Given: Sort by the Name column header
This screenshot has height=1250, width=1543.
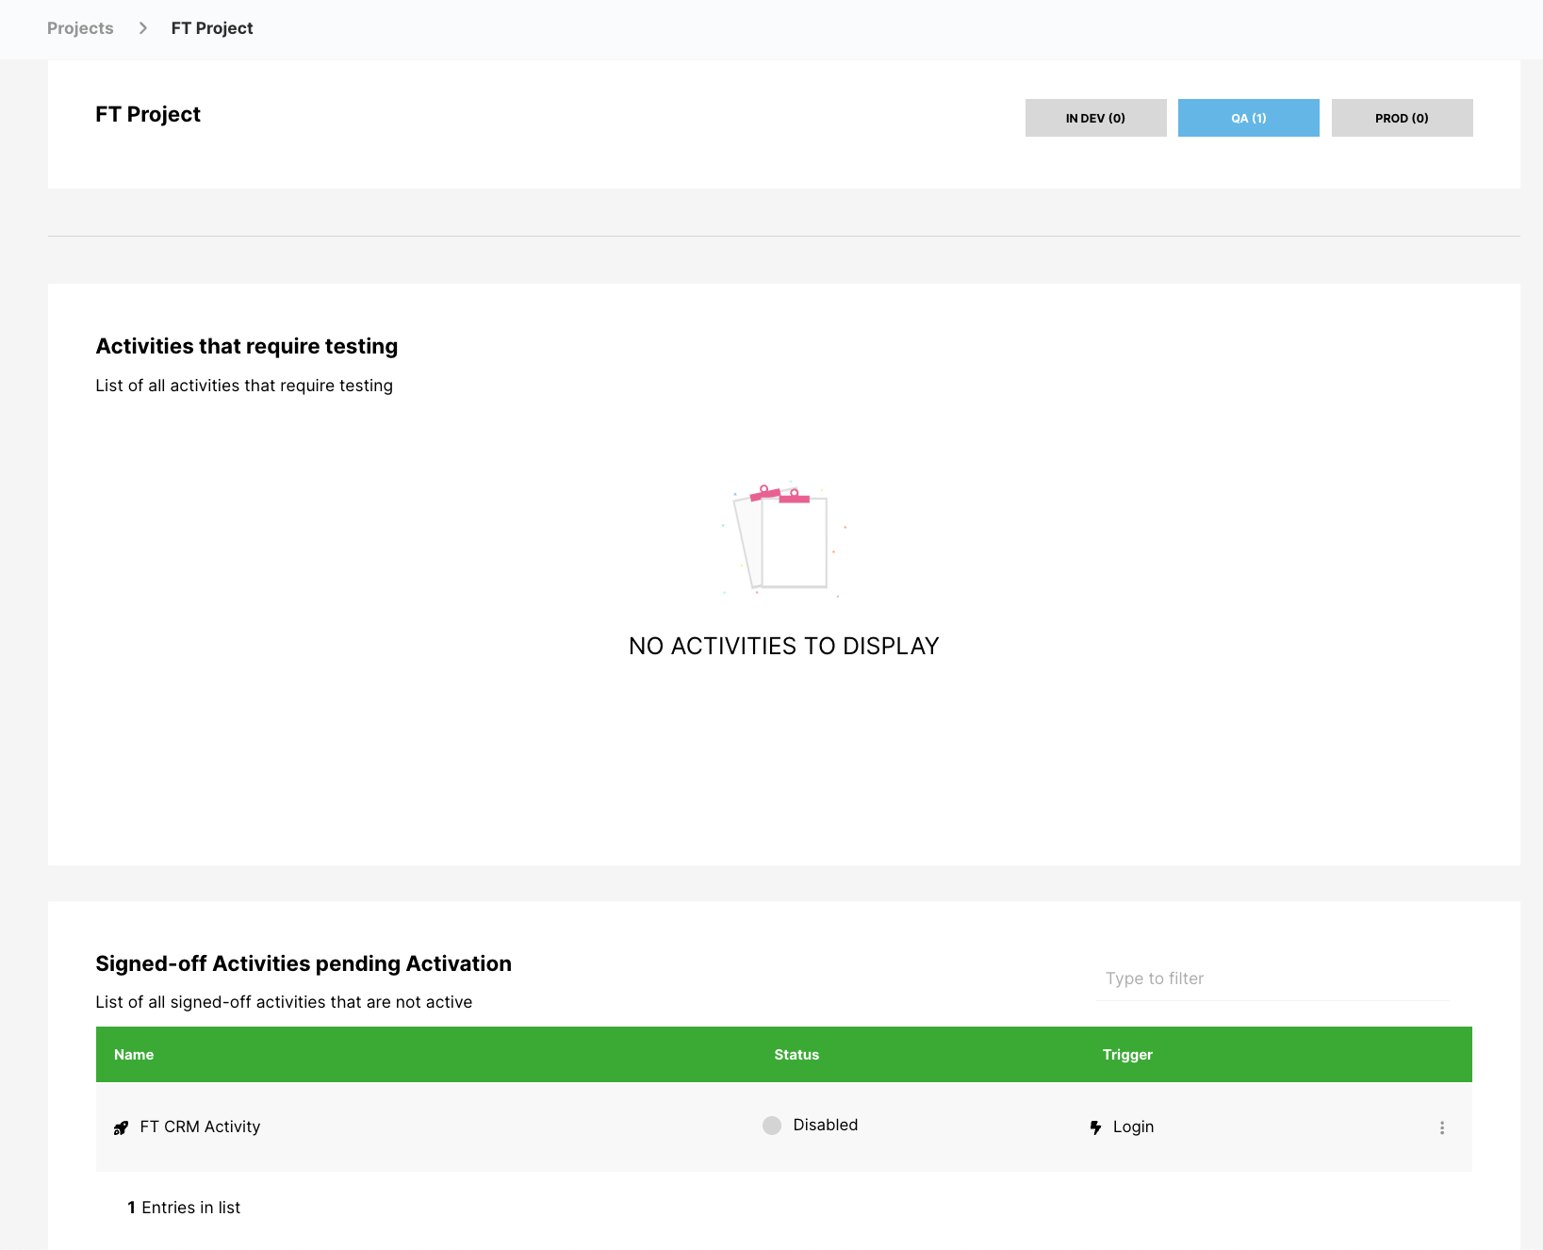Looking at the screenshot, I should pos(134,1055).
